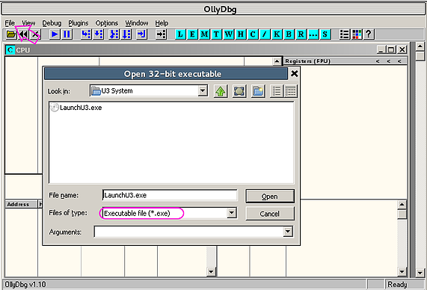
Task: Click the Step into toolbar icon
Action: pyautogui.click(x=86, y=34)
